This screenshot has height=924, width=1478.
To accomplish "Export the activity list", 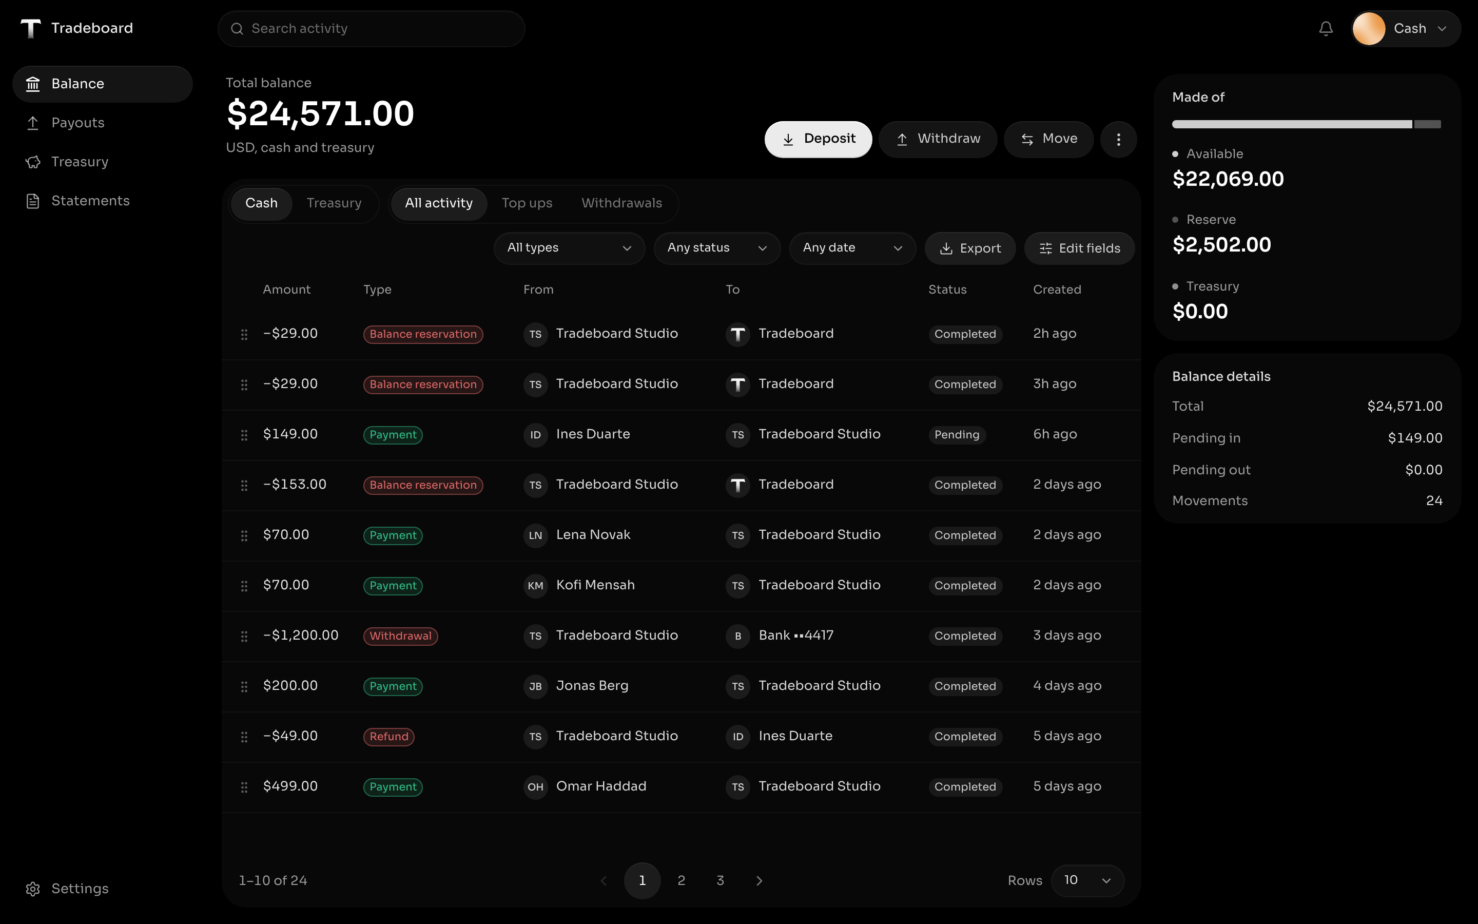I will pyautogui.click(x=970, y=248).
